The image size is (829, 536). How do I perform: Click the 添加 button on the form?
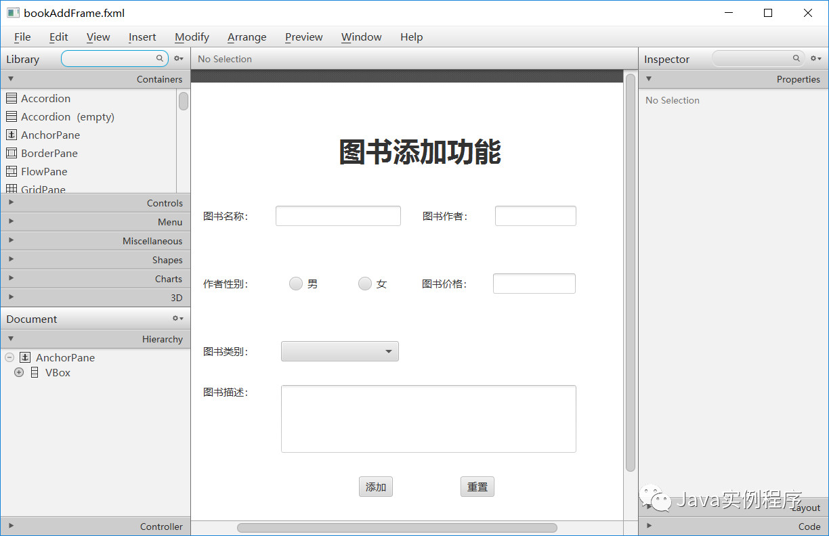375,487
